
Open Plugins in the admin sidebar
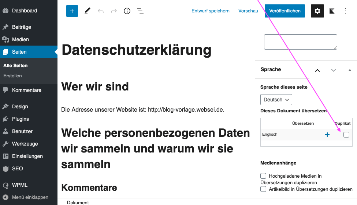tap(20, 119)
